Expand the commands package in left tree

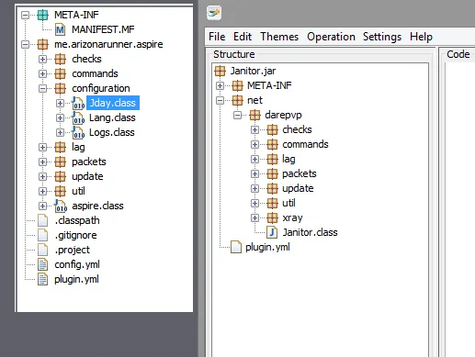tap(42, 73)
